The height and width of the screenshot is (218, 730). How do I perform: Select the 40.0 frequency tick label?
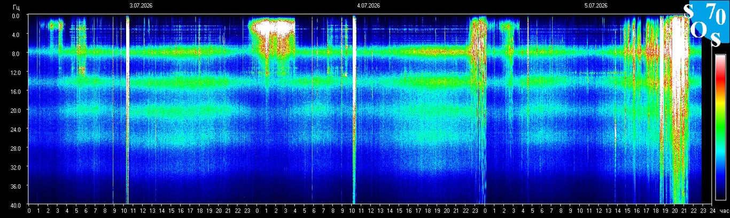click(16, 205)
